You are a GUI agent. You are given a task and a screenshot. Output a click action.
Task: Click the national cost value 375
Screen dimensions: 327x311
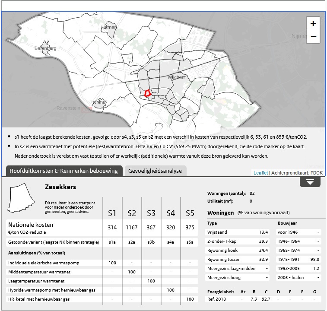[x=190, y=227]
